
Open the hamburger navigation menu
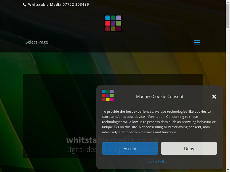tap(197, 42)
